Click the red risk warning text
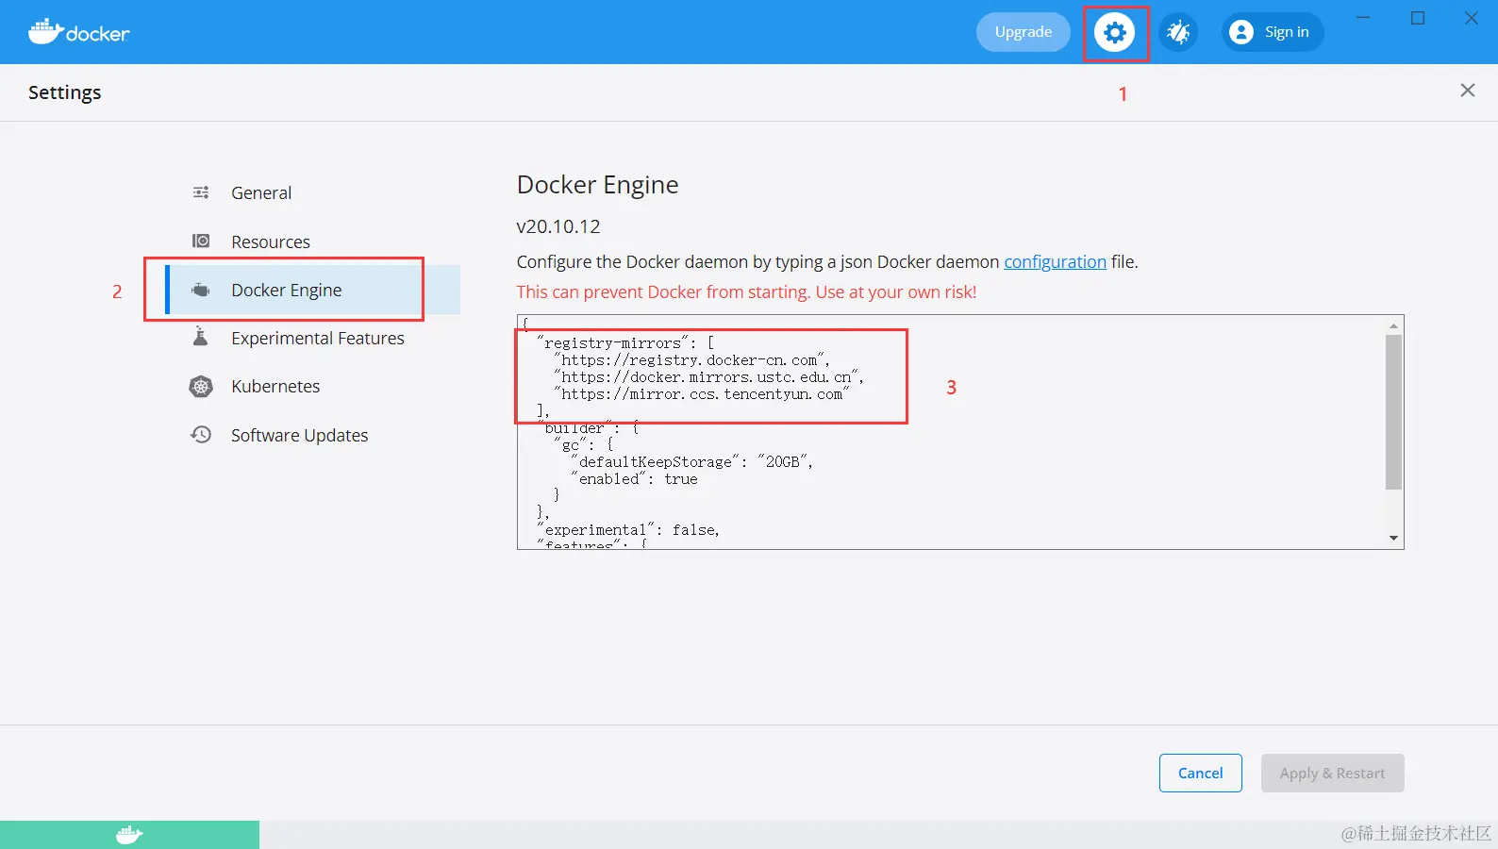Image resolution: width=1498 pixels, height=849 pixels. coord(746,291)
